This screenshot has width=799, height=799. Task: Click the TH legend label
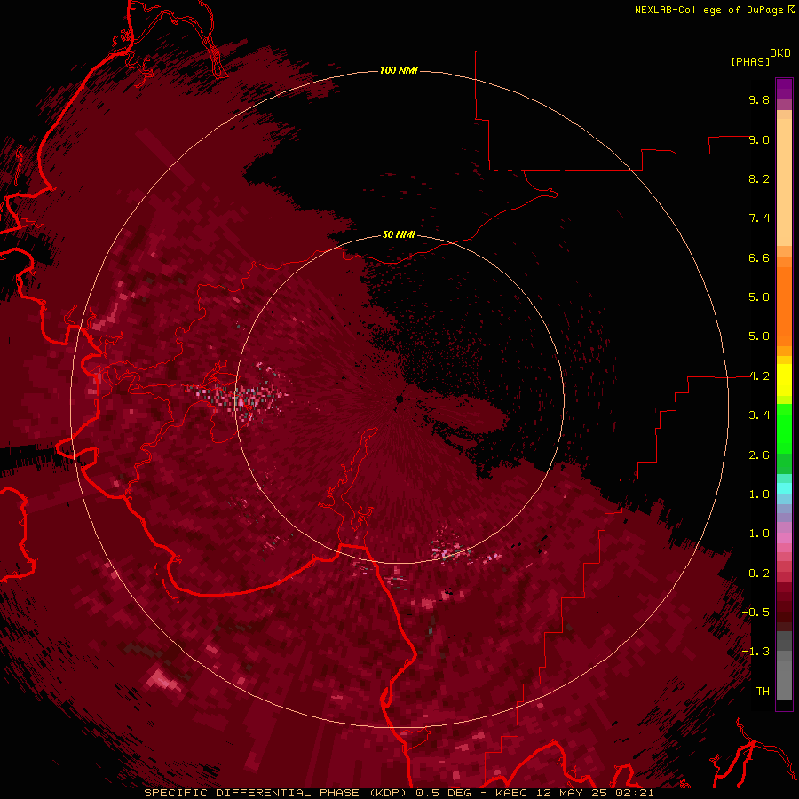(x=763, y=692)
